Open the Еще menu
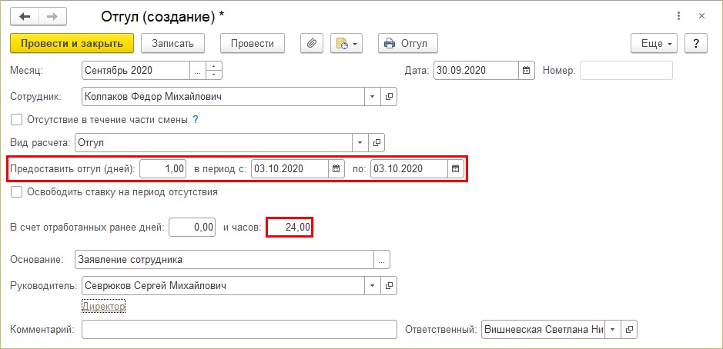 tap(654, 44)
